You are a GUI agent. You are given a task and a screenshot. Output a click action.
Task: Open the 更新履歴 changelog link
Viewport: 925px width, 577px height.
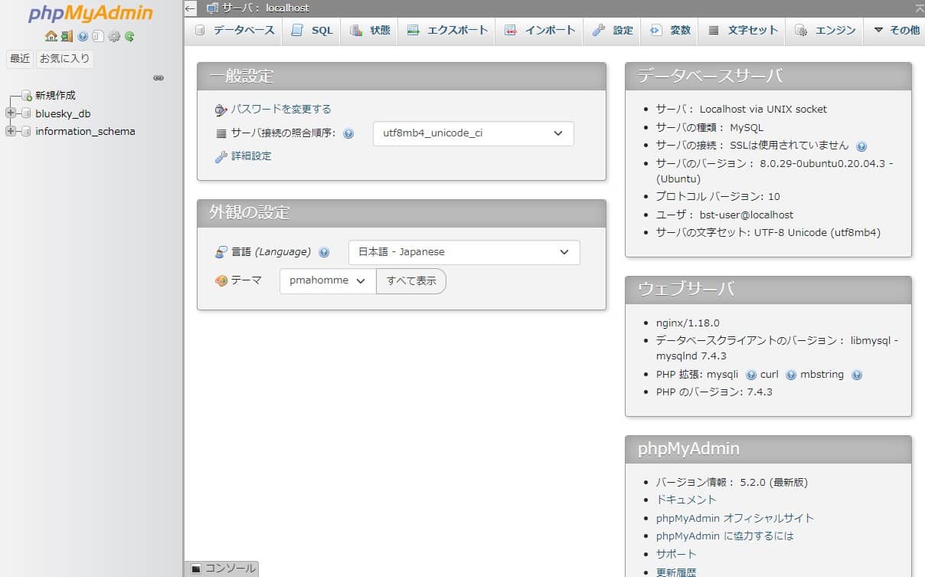(x=676, y=572)
